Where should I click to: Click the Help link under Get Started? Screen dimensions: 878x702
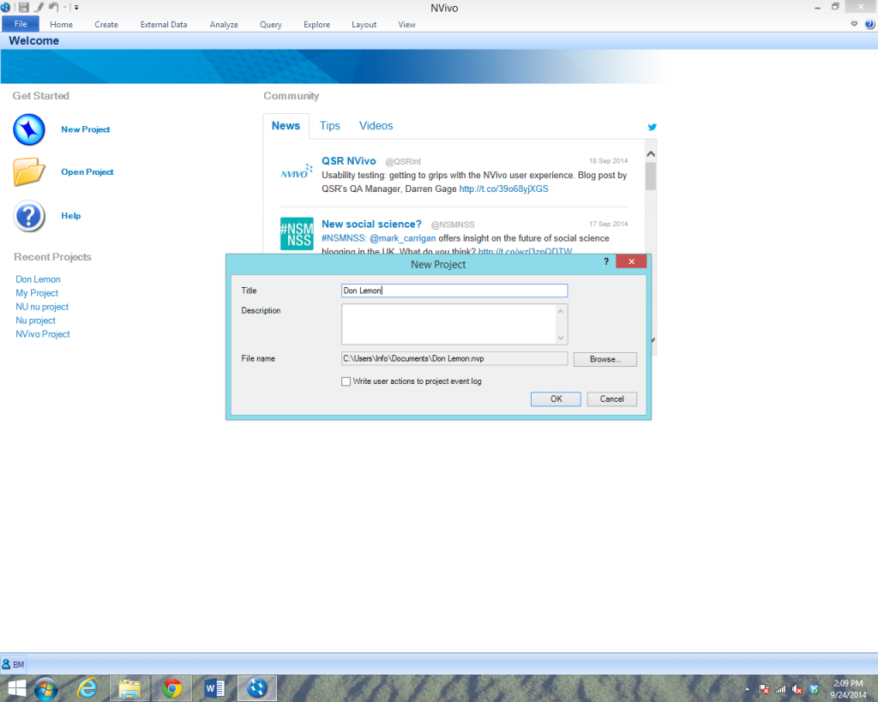70,215
